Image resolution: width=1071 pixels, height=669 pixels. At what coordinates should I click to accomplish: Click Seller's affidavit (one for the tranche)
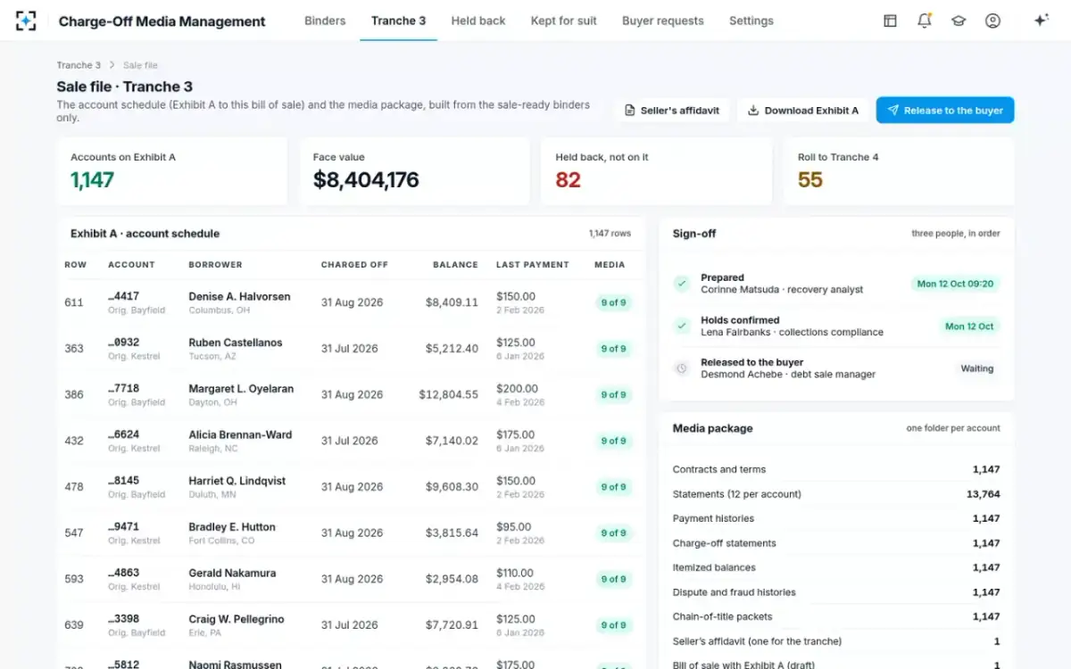click(x=836, y=641)
